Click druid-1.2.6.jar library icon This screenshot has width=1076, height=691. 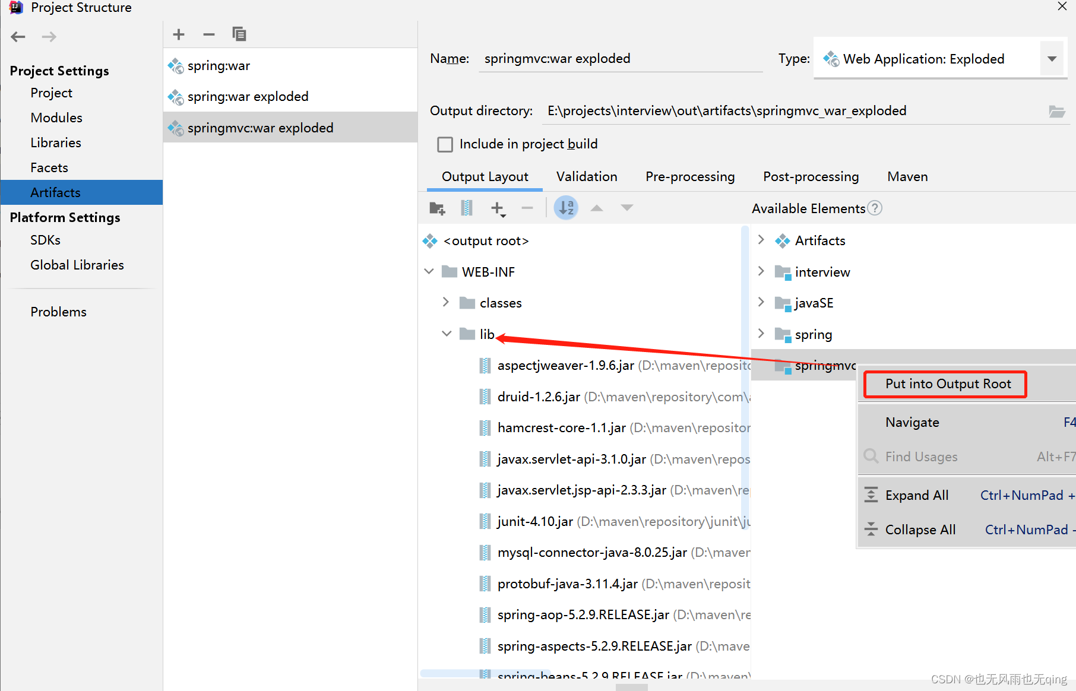coord(485,397)
